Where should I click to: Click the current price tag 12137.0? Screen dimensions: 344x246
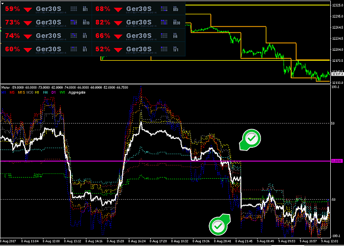[337, 74]
